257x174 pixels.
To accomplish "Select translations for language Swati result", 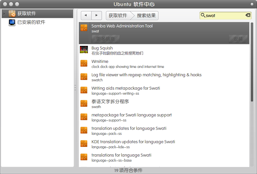I will tap(164, 158).
